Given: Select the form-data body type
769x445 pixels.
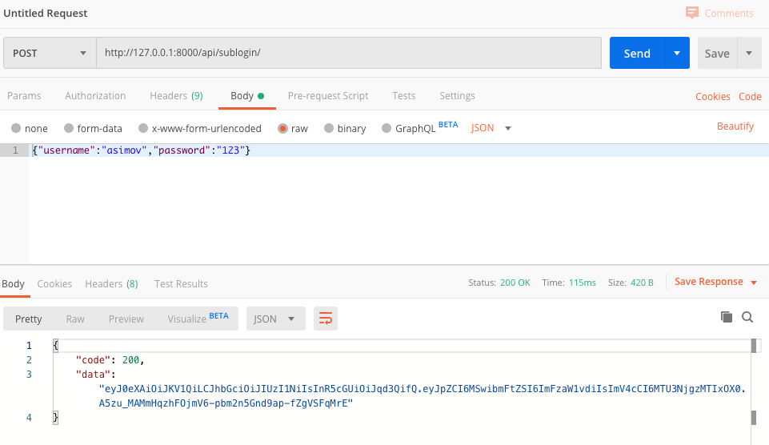Looking at the screenshot, I should (x=69, y=128).
